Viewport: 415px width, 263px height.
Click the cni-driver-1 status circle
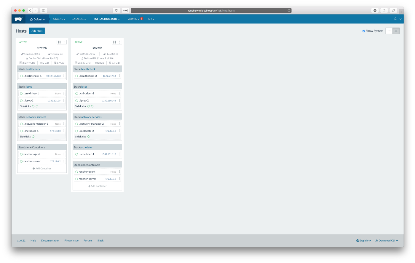[21, 93]
